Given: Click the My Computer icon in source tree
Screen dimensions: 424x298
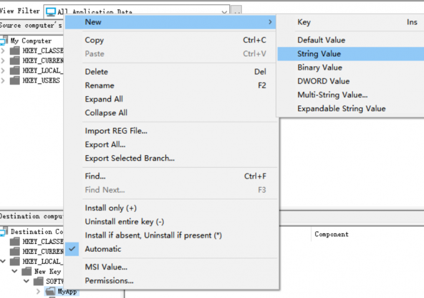Looking at the screenshot, I should (5, 41).
